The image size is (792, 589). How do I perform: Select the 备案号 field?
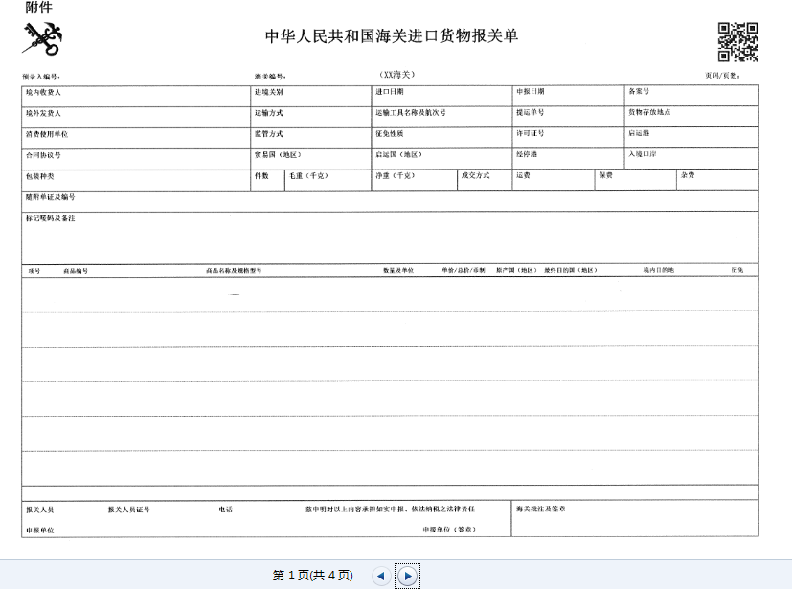point(690,96)
